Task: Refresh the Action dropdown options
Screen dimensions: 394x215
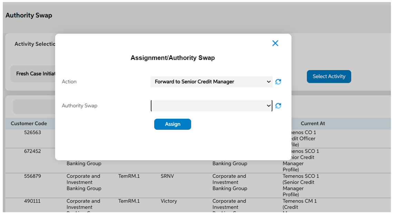Action: [x=278, y=82]
